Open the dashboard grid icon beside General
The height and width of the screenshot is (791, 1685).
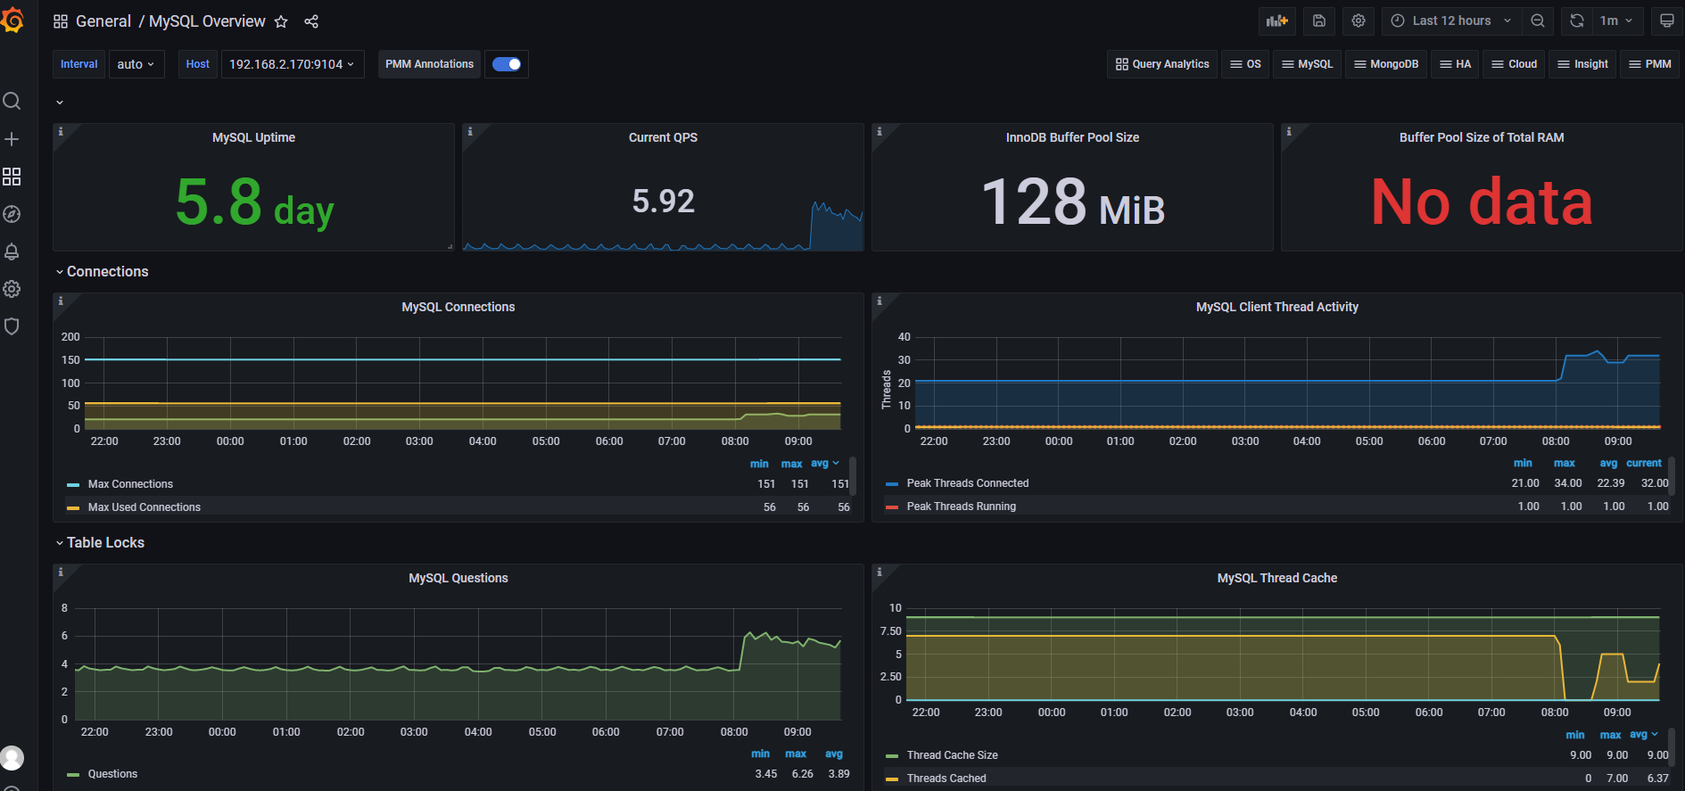(61, 21)
